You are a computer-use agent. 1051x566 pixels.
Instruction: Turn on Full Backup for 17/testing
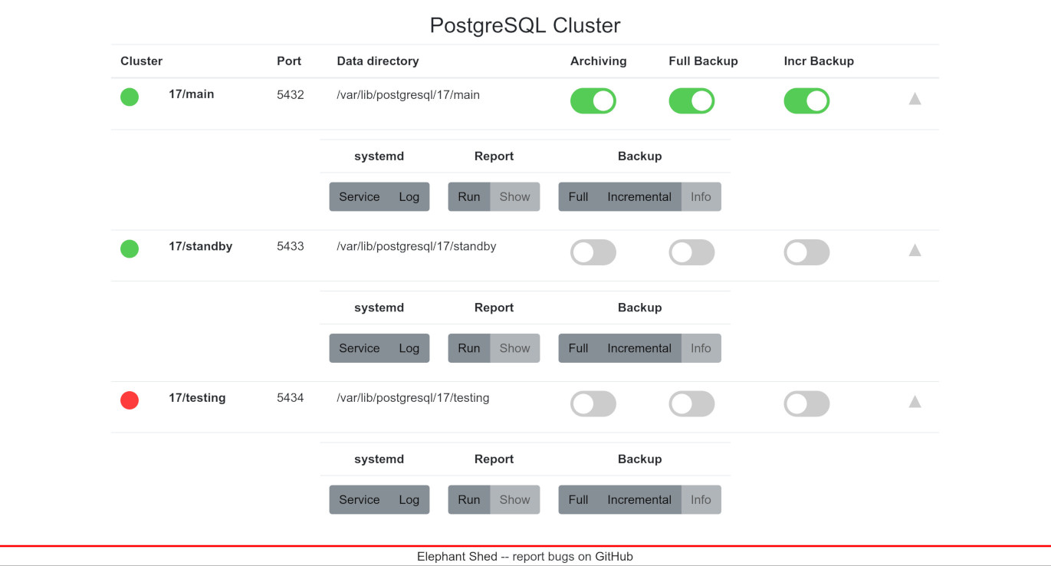[691, 404]
